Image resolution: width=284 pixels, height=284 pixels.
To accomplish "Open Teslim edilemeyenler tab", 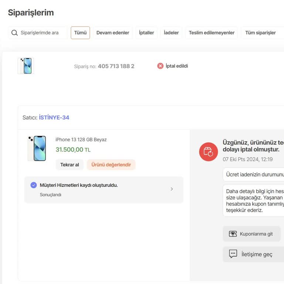I will pos(212,33).
